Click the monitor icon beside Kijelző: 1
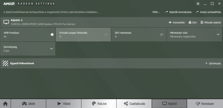Viewport: 223px width, 108px height. pyautogui.click(x=6, y=22)
